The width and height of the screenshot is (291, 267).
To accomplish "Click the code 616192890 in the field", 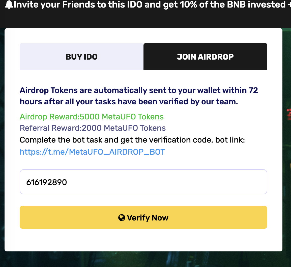I will 47,182.
